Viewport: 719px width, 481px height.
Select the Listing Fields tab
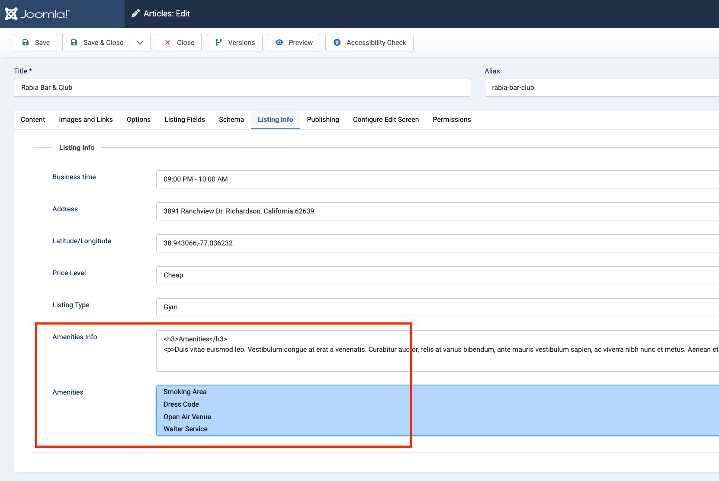tap(185, 120)
